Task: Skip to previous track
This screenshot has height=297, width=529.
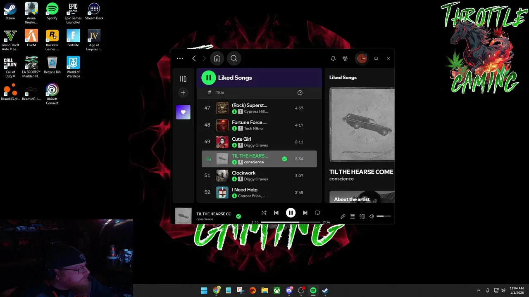Action: tap(276, 213)
